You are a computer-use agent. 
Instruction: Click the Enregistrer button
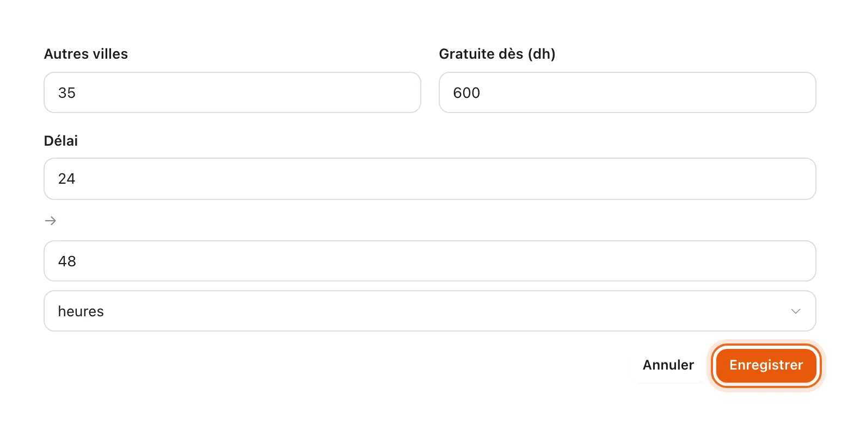pos(766,365)
